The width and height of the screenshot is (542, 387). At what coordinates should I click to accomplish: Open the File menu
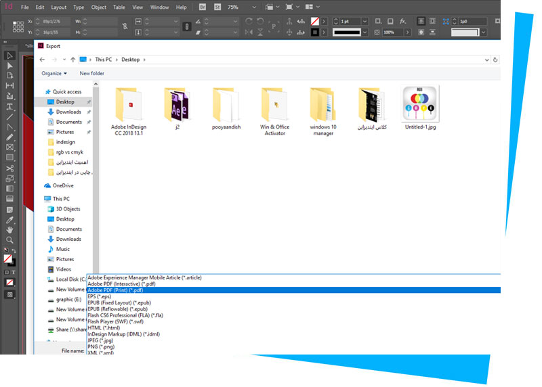coord(25,7)
